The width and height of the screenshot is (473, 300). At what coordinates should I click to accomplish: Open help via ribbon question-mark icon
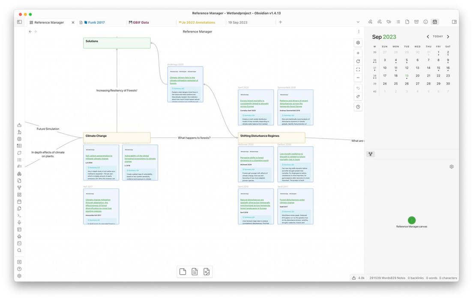point(19,269)
